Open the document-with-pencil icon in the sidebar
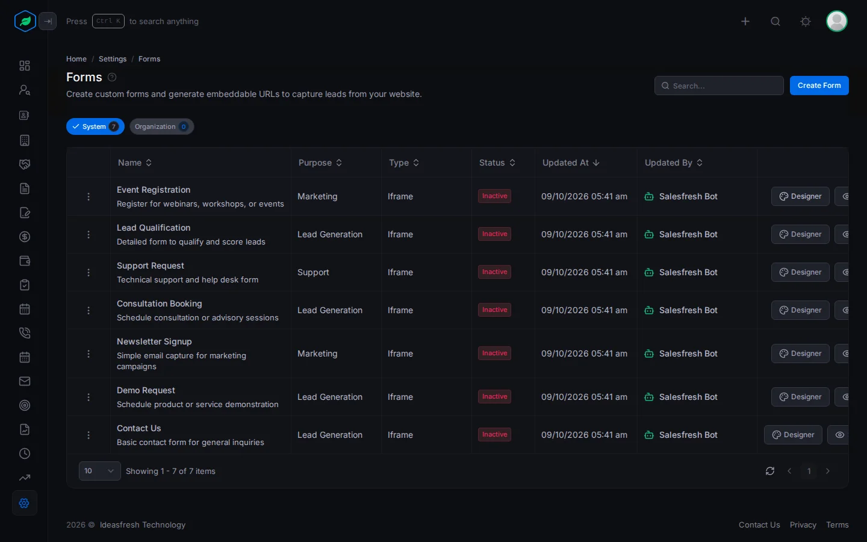This screenshot has height=542, width=867. pyautogui.click(x=25, y=213)
